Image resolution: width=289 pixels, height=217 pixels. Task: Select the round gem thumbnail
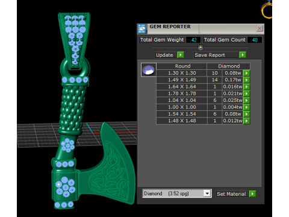click(149, 70)
